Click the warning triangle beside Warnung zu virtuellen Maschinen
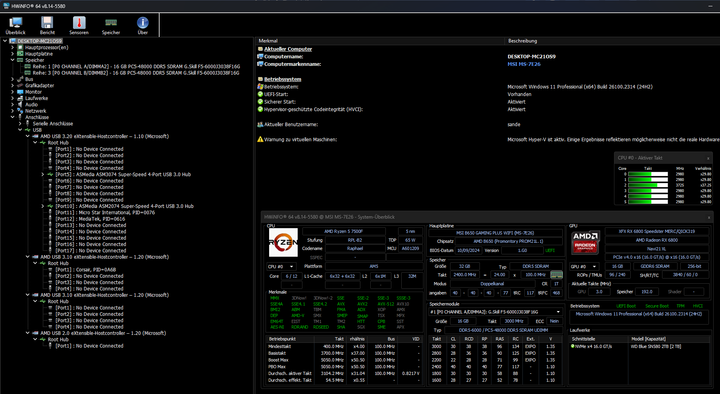 point(260,140)
